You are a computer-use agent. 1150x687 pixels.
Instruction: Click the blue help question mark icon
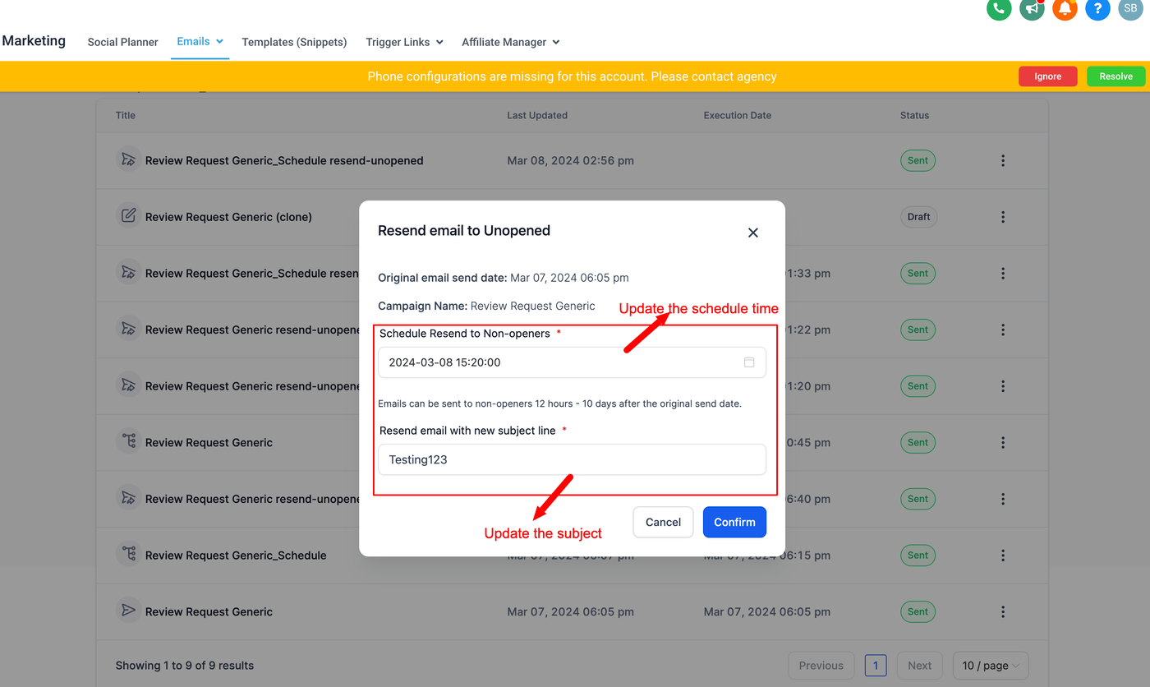(1097, 9)
